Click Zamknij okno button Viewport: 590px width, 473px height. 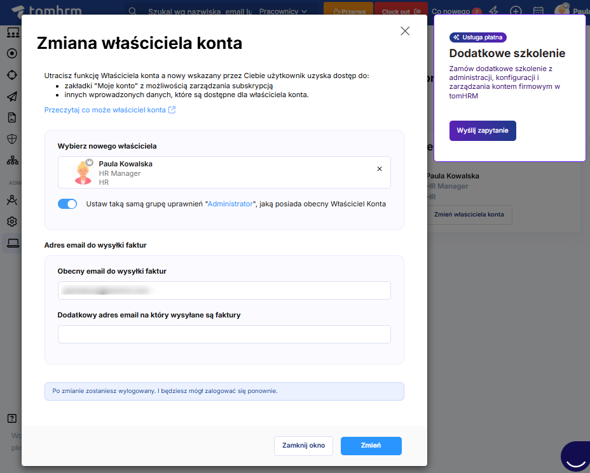coord(303,446)
